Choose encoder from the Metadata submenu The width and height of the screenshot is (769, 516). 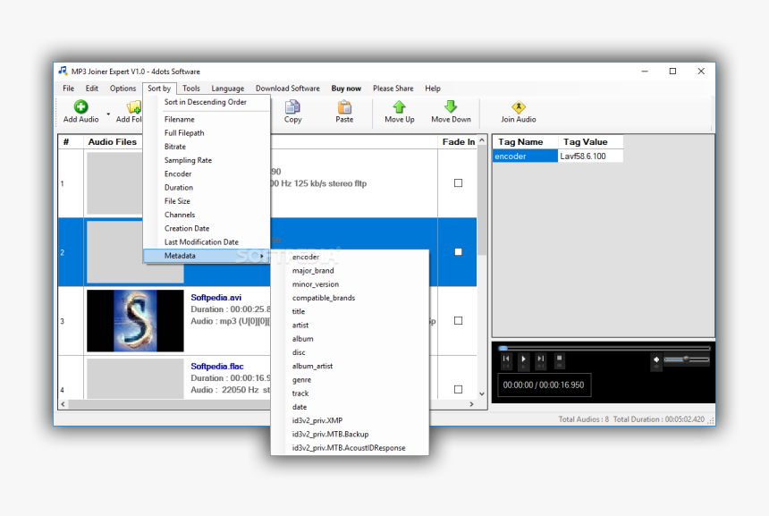click(307, 257)
